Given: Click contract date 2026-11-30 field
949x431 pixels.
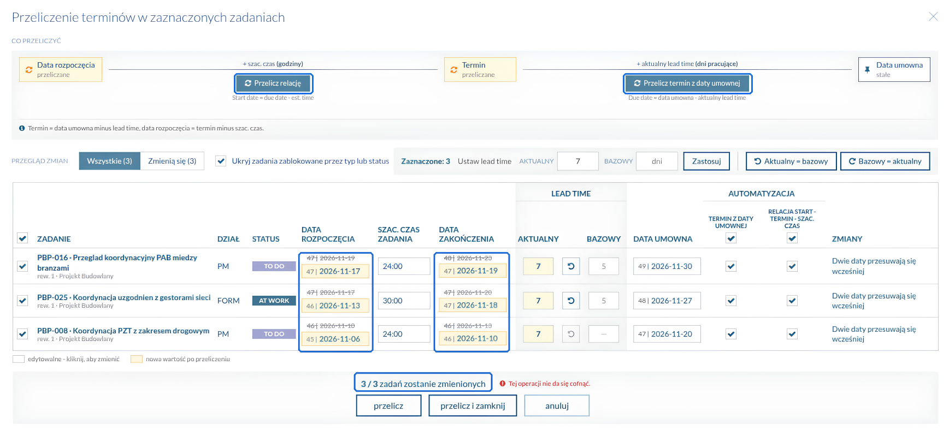Looking at the screenshot, I should [x=667, y=266].
